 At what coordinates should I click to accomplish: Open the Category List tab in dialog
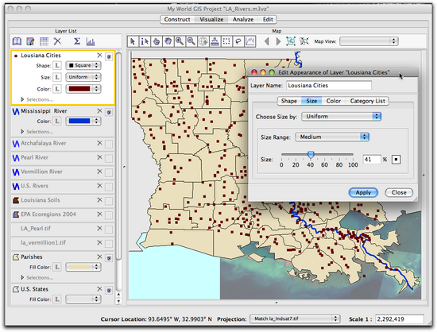367,101
